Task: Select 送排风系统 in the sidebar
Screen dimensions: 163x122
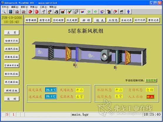Action: (12, 49)
